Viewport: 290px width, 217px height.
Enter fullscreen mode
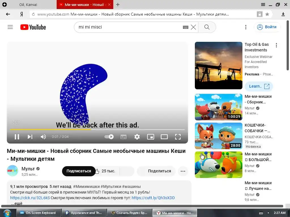pos(178,137)
